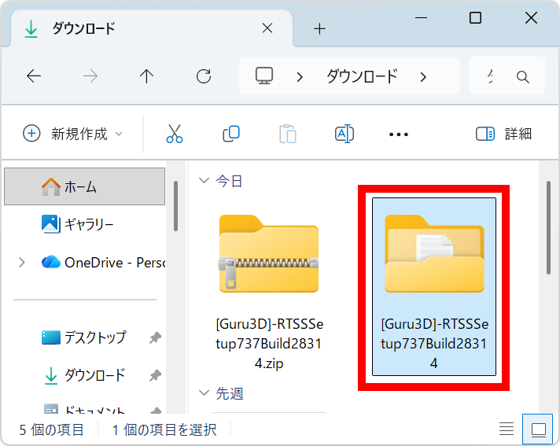Image resolution: width=560 pixels, height=446 pixels.
Task: Expand the OneDrive tree node
Action: click(x=21, y=262)
